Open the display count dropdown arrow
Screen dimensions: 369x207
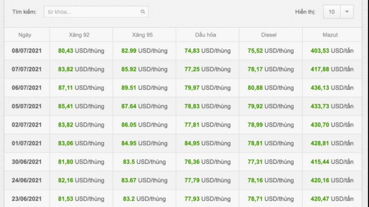(347, 12)
